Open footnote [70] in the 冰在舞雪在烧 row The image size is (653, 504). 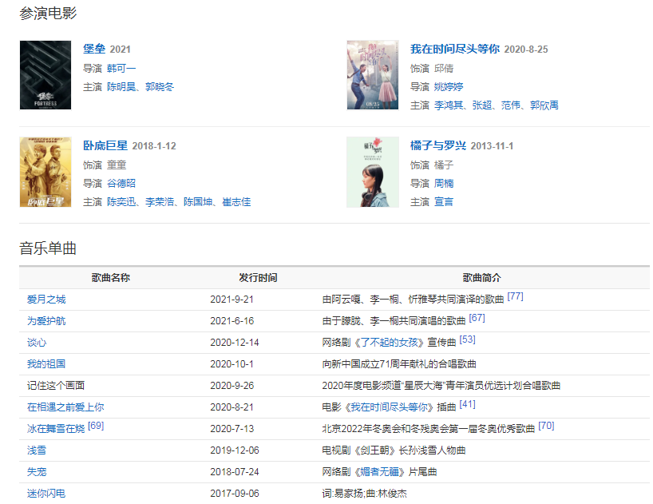546,426
